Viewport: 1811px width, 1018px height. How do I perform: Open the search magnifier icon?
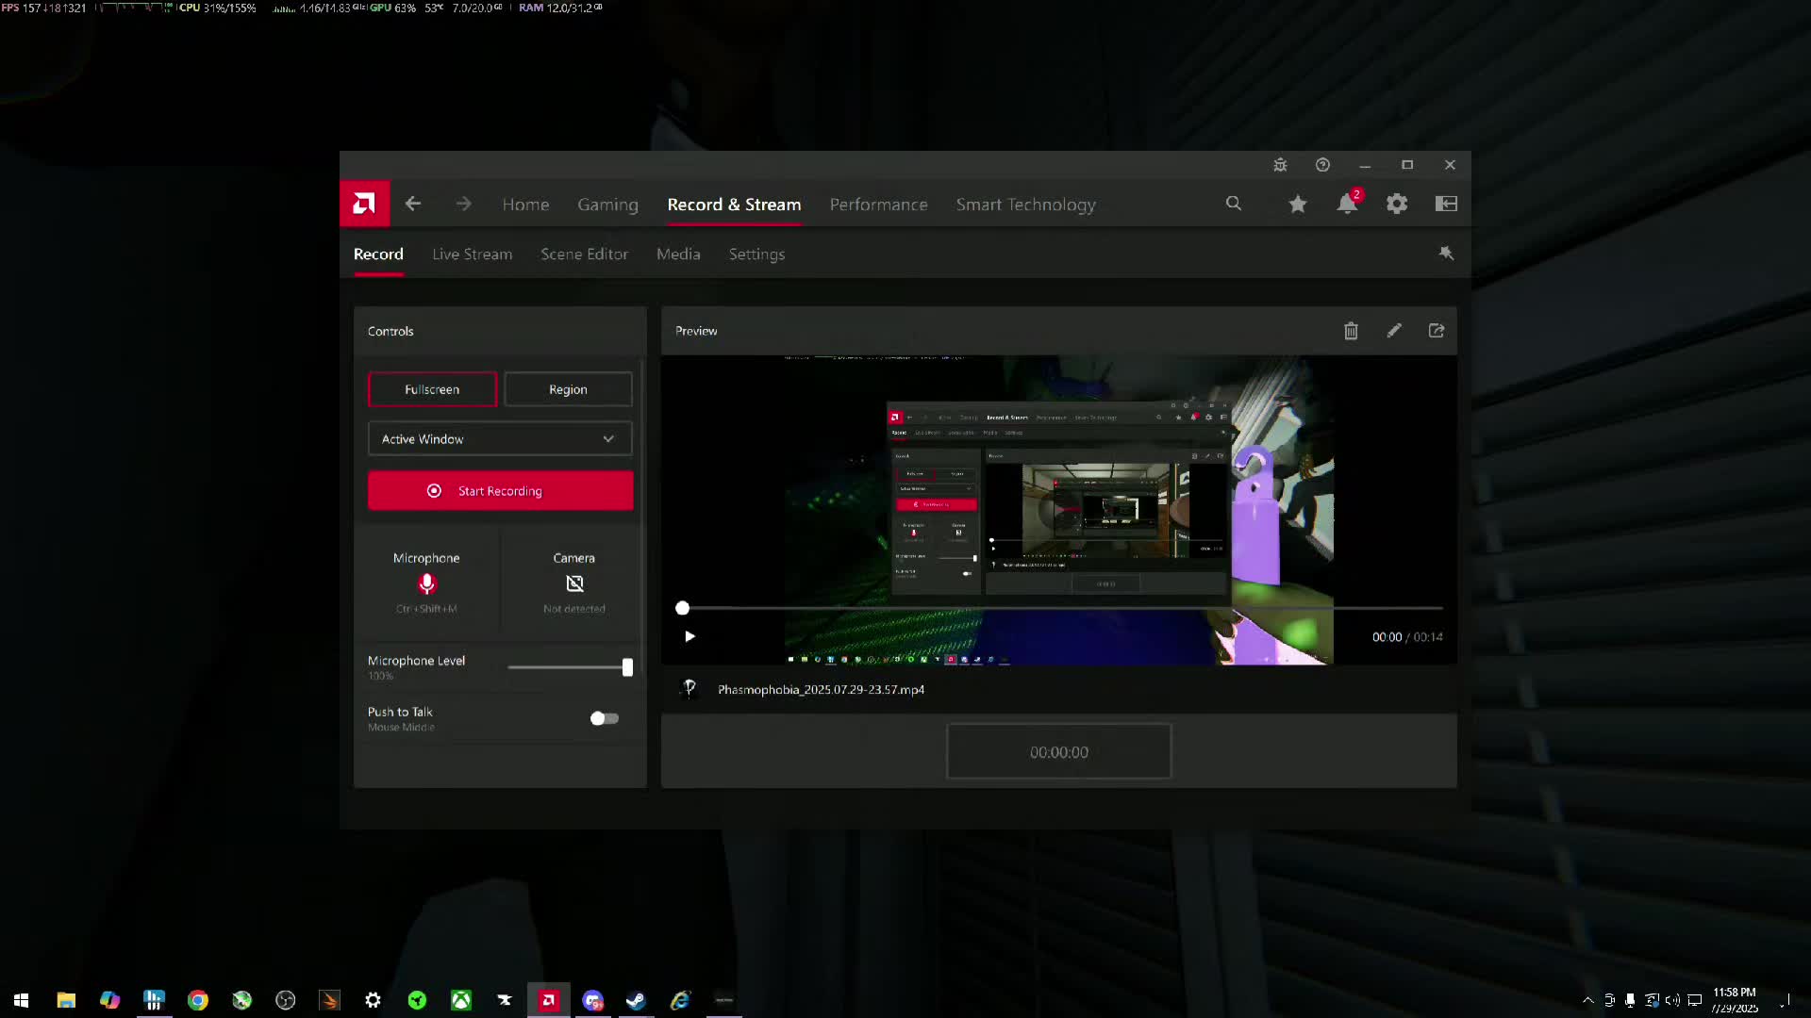click(x=1234, y=204)
